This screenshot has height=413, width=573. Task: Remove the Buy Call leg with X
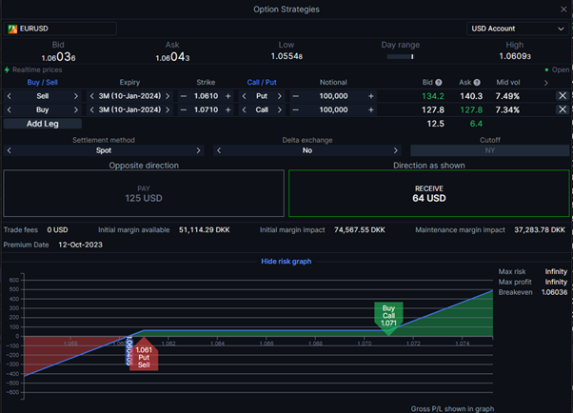pyautogui.click(x=562, y=110)
